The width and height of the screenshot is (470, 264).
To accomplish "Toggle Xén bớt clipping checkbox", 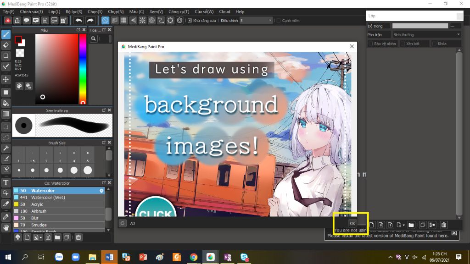I will (x=403, y=44).
